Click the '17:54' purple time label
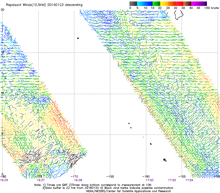 click(189, 180)
